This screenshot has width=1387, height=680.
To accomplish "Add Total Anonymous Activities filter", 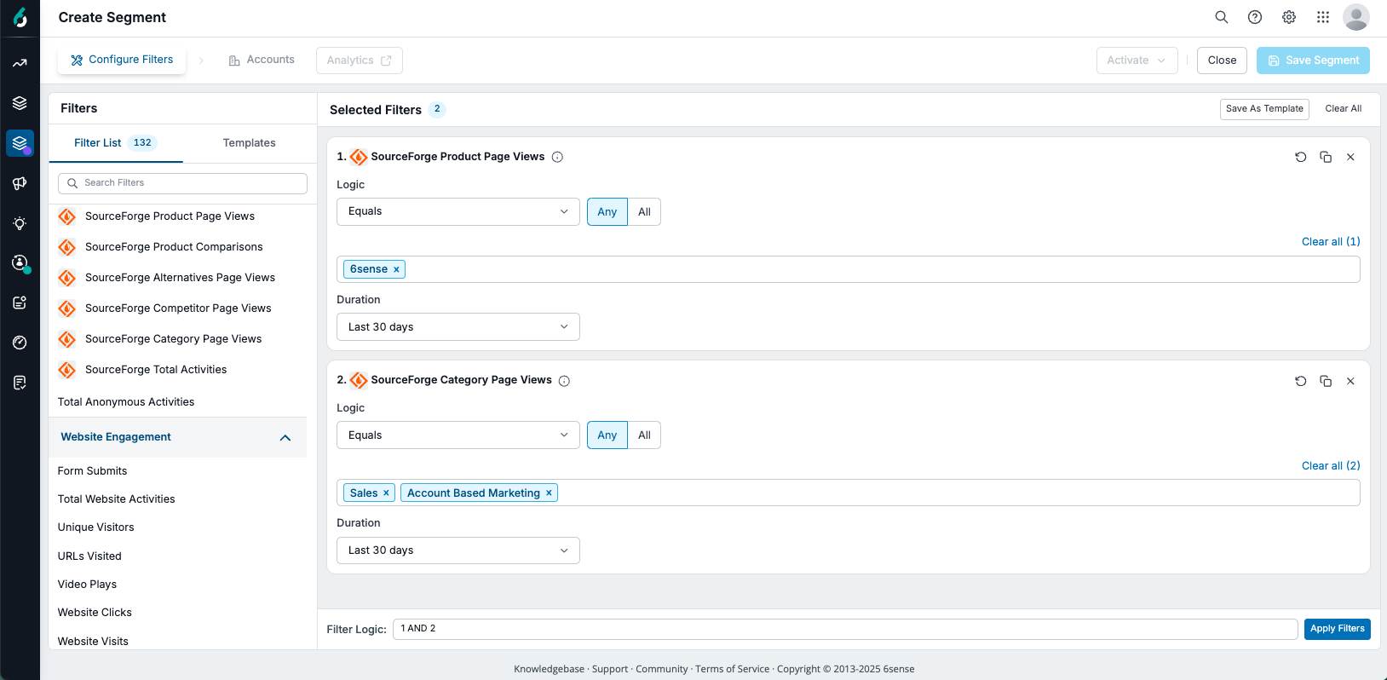I will coord(126,402).
